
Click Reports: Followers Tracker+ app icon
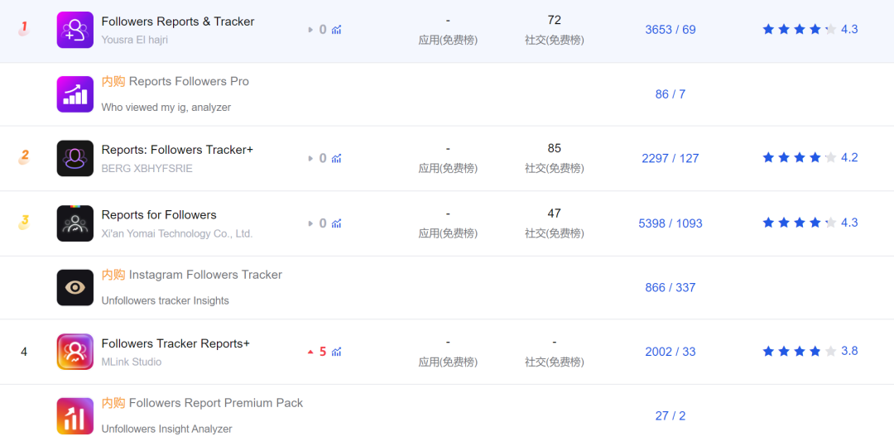(x=74, y=158)
